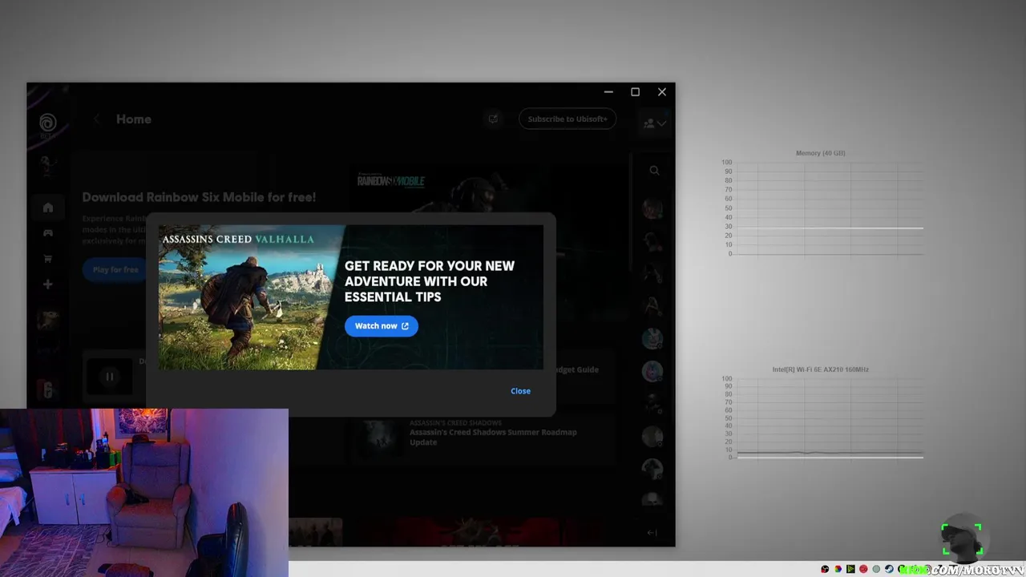Screen dimensions: 1026x577
Task: Open the Ubisoft Connect logo menu
Action: click(x=48, y=123)
